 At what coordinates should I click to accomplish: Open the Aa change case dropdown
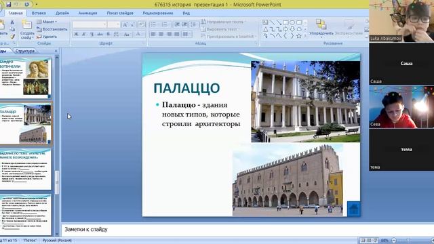pos(127,35)
